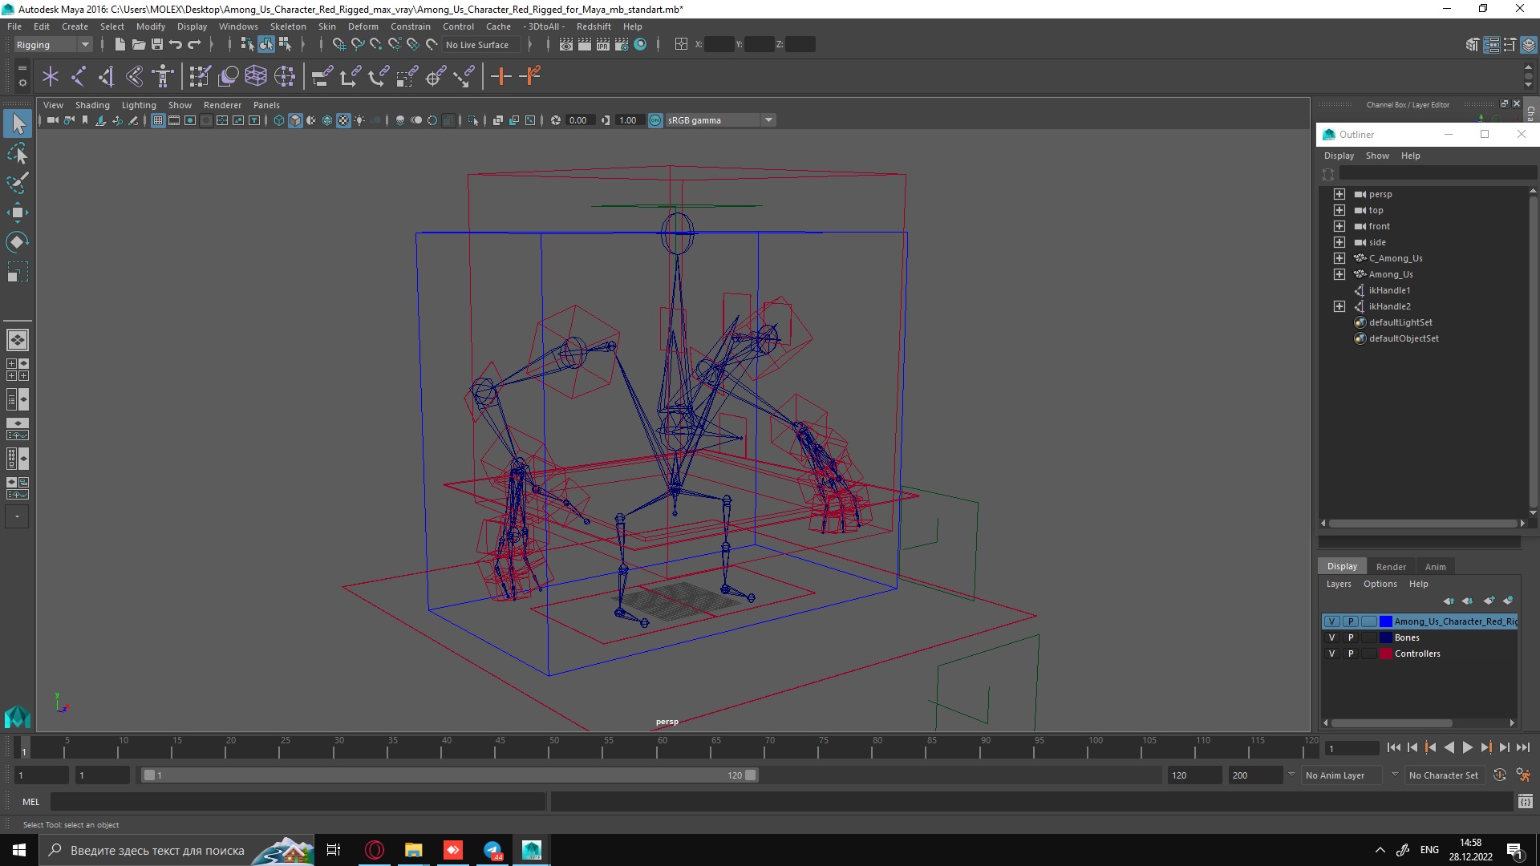1540x866 pixels.
Task: Expand persp node in Outliner
Action: [1339, 194]
